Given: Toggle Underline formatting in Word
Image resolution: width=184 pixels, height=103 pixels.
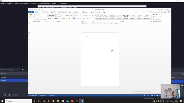Looking at the screenshot, I should [53, 18].
